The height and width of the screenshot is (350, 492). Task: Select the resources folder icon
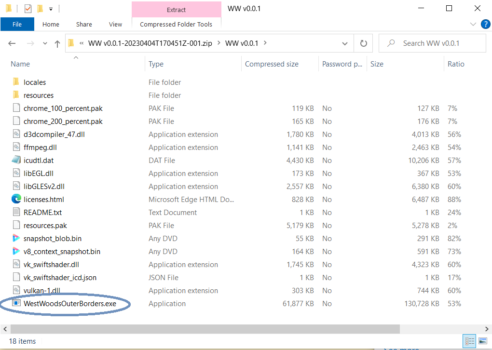click(16, 94)
